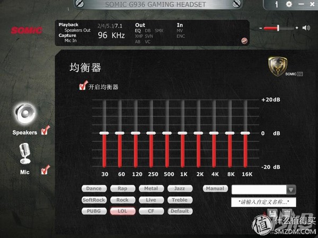Viewport: 318px width, 238px height.
Task: Click the red round icon in status panel
Action: tap(243, 40)
